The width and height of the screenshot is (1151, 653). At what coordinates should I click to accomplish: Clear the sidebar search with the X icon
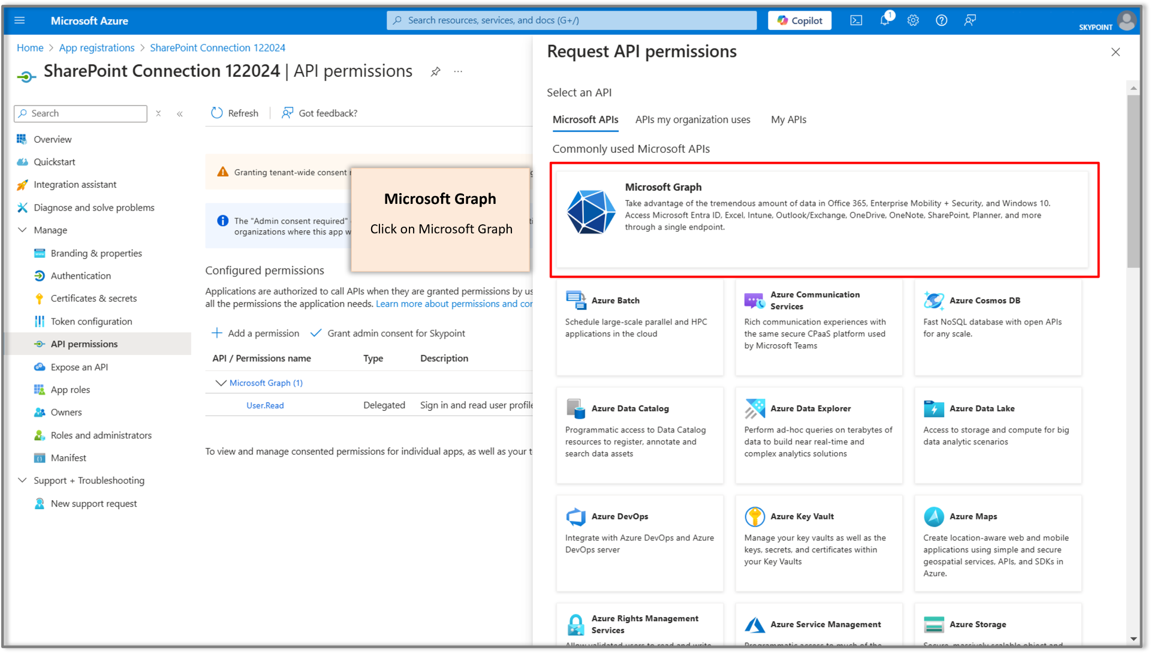coord(158,113)
